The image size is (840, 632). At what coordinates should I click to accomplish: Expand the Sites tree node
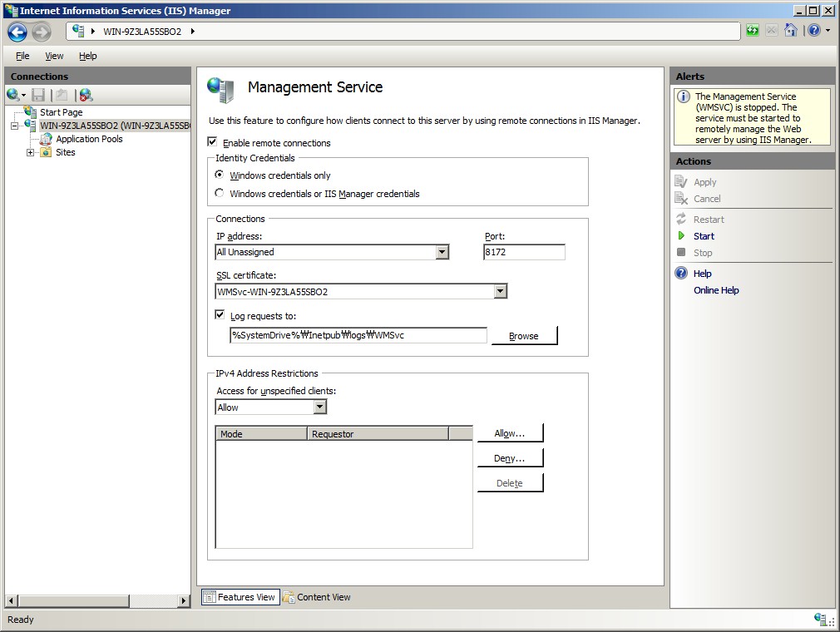coord(31,152)
